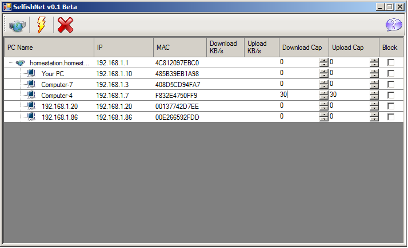
Task: Sort by PC Name column header
Action: pyautogui.click(x=49, y=48)
